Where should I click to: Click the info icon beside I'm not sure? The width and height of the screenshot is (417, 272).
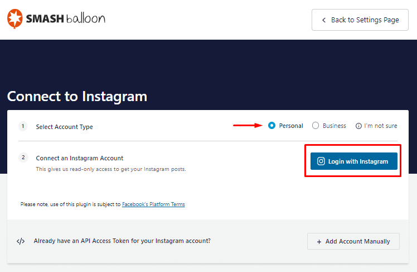coord(358,126)
